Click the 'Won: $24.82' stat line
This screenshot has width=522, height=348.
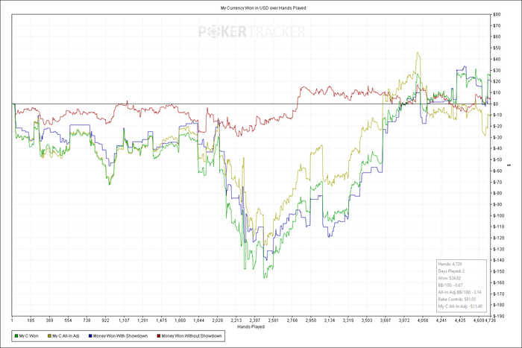(x=450, y=278)
